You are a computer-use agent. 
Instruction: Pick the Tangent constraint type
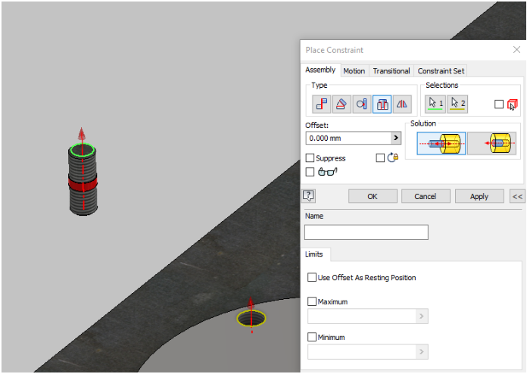pos(362,104)
